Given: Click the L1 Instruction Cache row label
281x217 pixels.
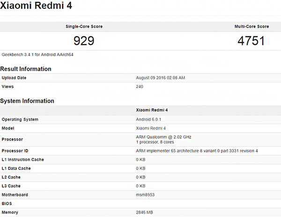Looking at the screenshot, I should (x=23, y=160).
